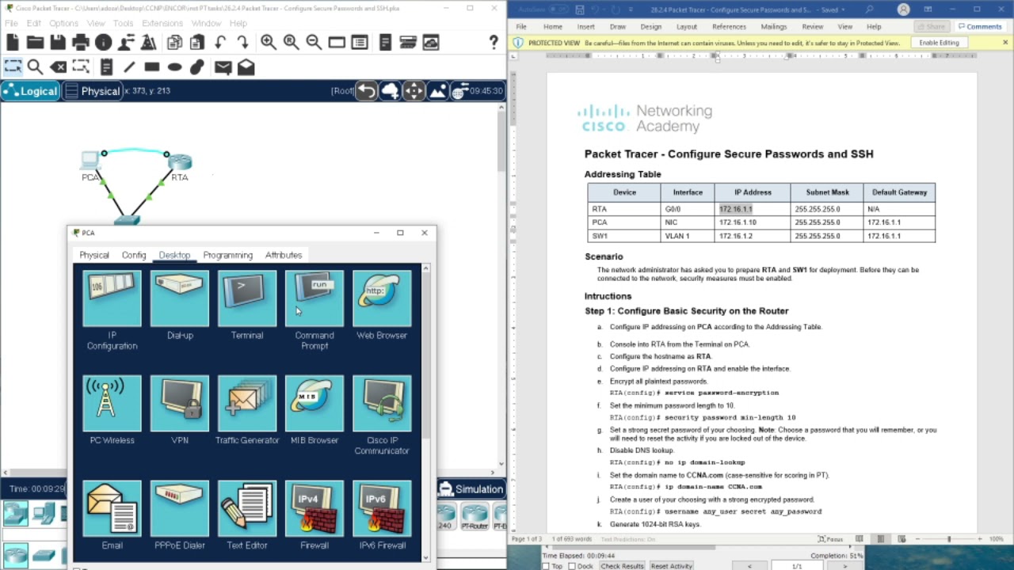The image size is (1014, 570).
Task: Open the Command Prompt app
Action: point(314,298)
